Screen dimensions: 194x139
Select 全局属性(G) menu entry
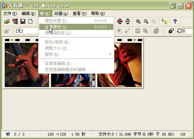coord(76,27)
